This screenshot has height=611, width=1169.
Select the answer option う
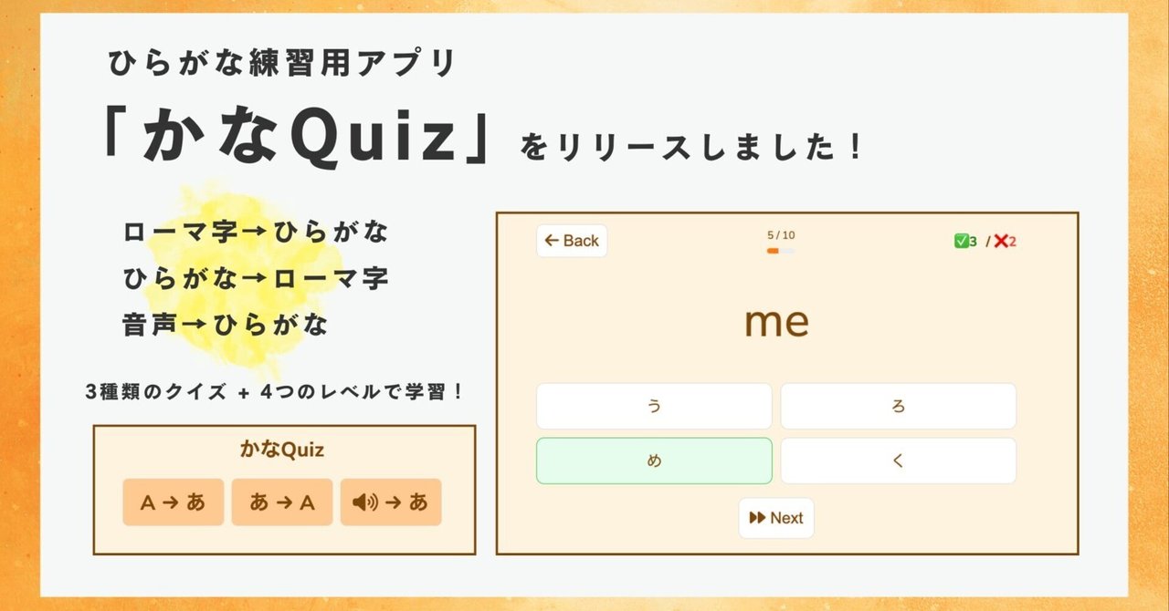pyautogui.click(x=654, y=406)
